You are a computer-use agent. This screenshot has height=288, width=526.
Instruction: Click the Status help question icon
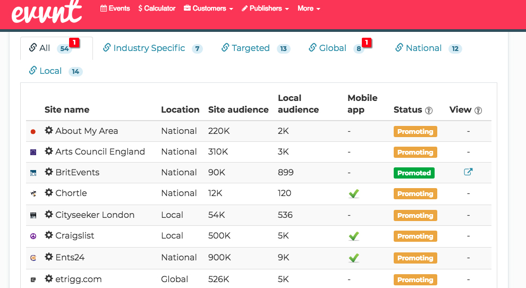pos(429,111)
